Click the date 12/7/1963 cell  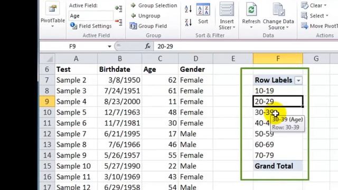coord(120,112)
